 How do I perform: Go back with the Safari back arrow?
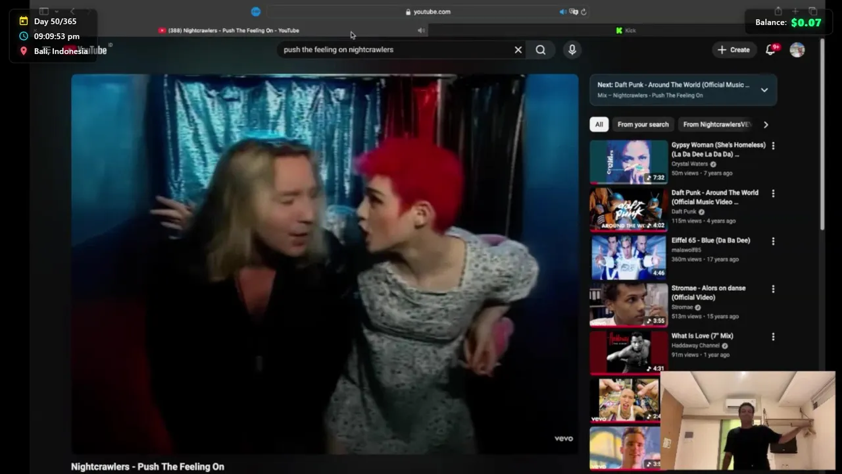[x=72, y=11]
